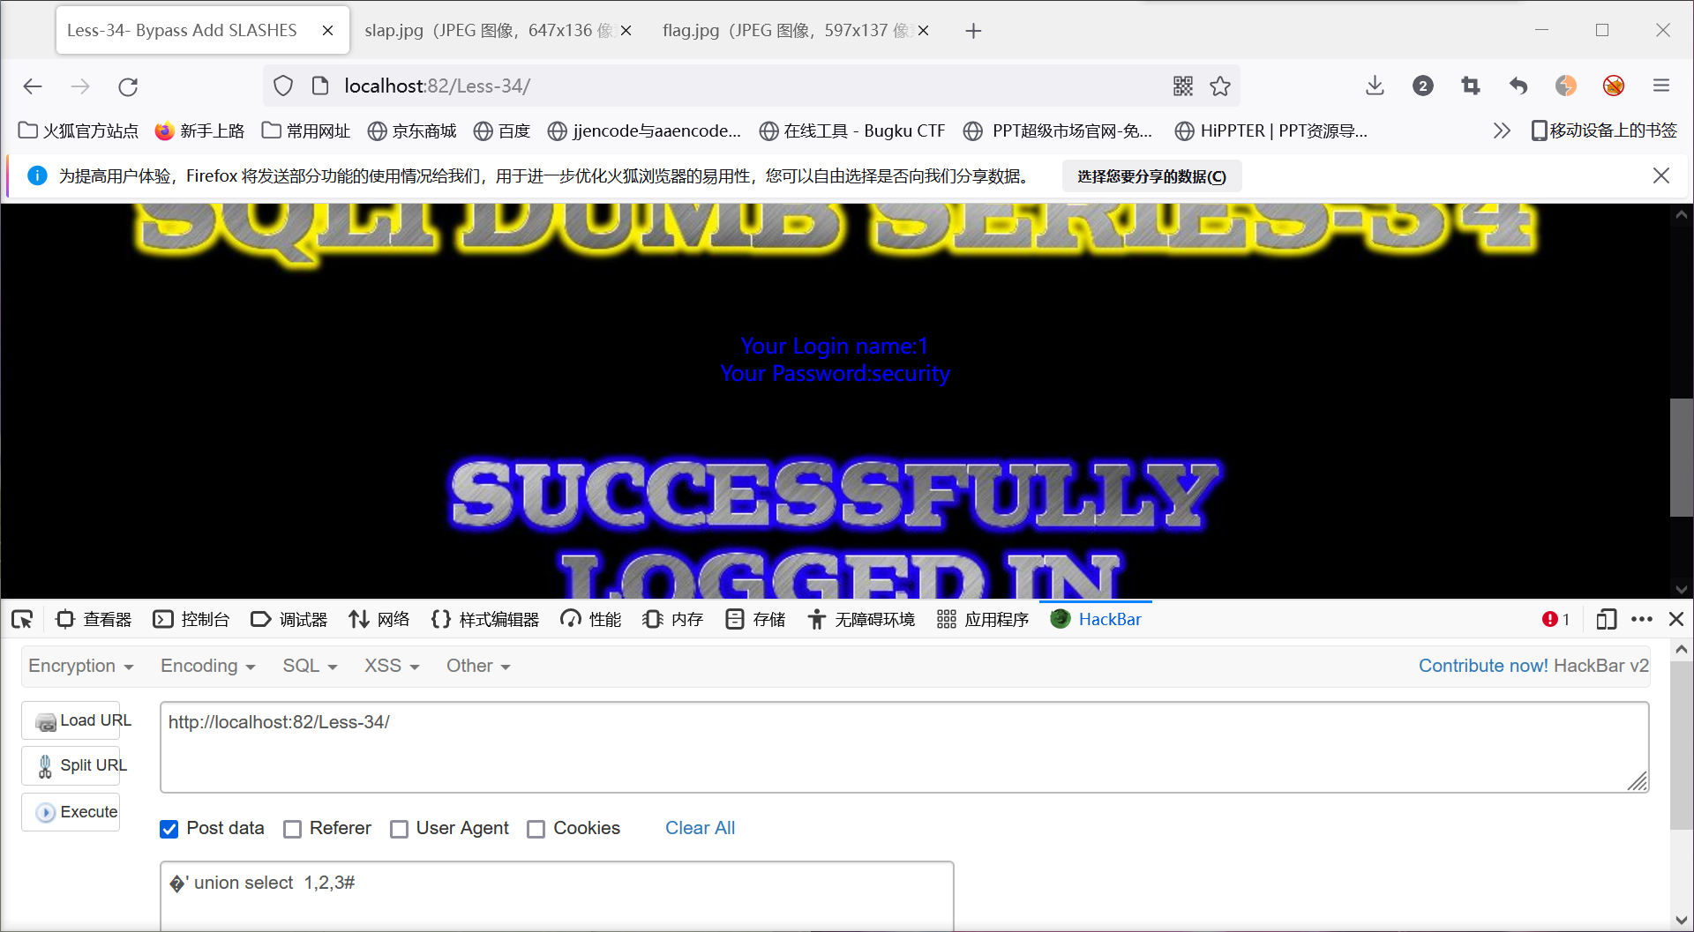This screenshot has width=1694, height=932.
Task: Click the orange circular extension icon
Action: (x=1566, y=86)
